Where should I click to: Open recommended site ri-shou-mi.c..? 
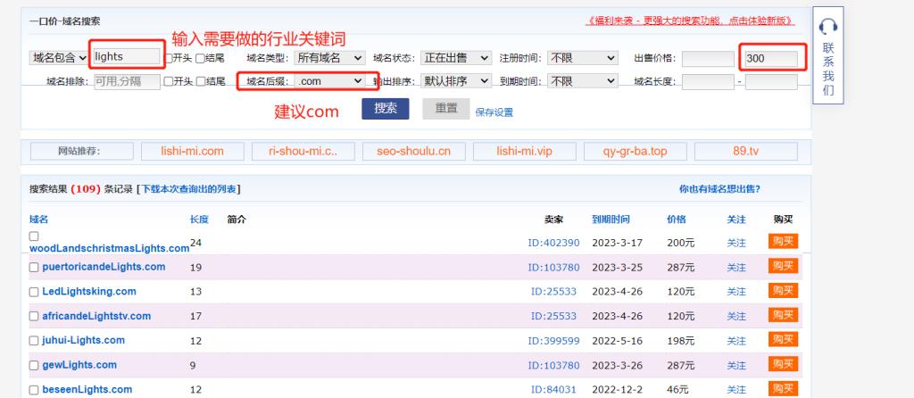(303, 152)
